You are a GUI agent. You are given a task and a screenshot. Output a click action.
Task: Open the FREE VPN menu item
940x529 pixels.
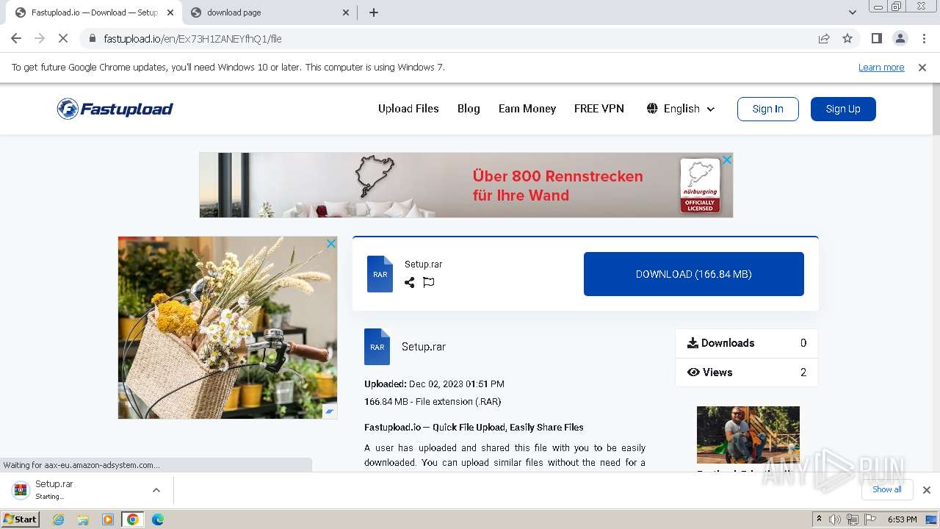pyautogui.click(x=599, y=109)
